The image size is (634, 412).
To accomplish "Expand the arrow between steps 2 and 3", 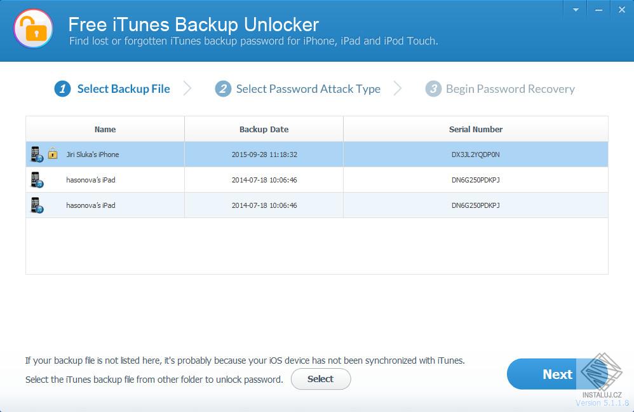I will click(x=398, y=88).
